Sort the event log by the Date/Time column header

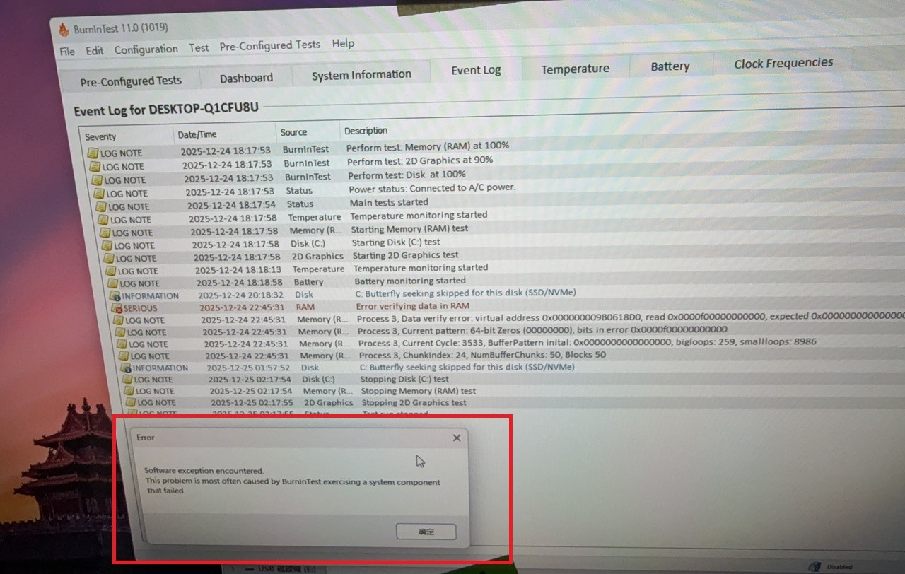point(225,134)
